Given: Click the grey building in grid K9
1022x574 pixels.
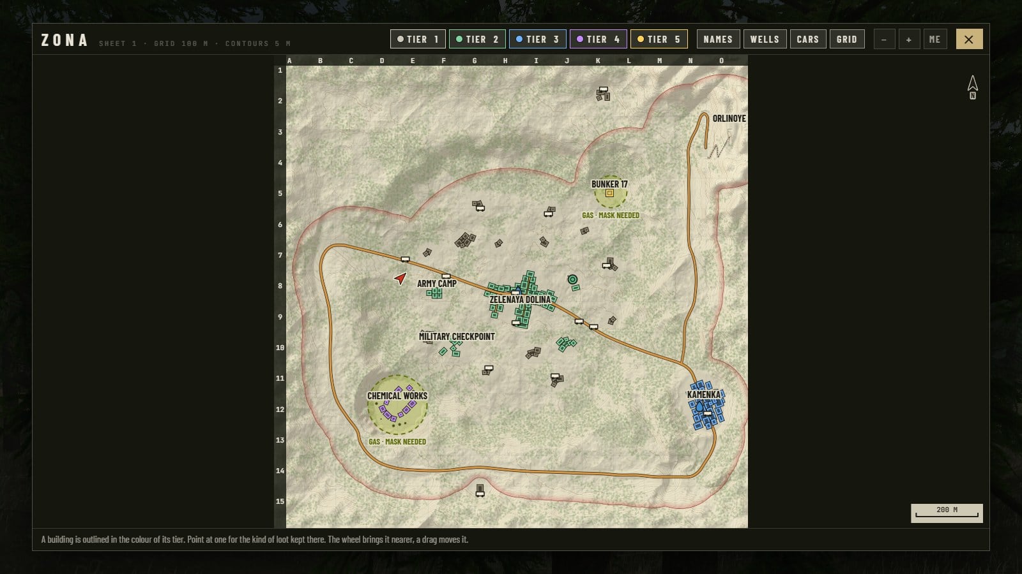Looking at the screenshot, I should click(x=612, y=320).
